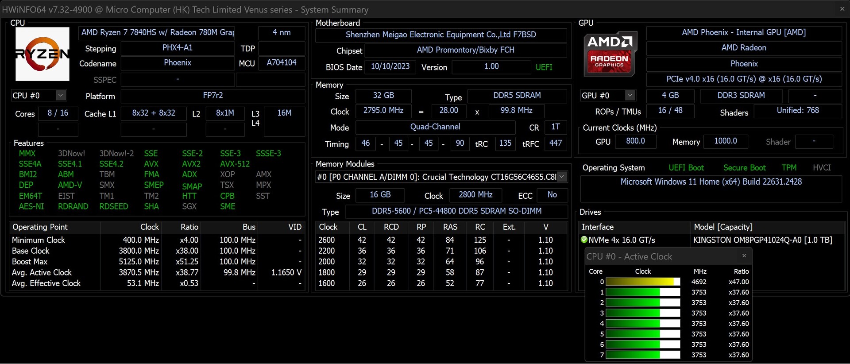
Task: Click the Chipset value 'AMD Promontory/Bixby FCH'
Action: pyautogui.click(x=466, y=50)
